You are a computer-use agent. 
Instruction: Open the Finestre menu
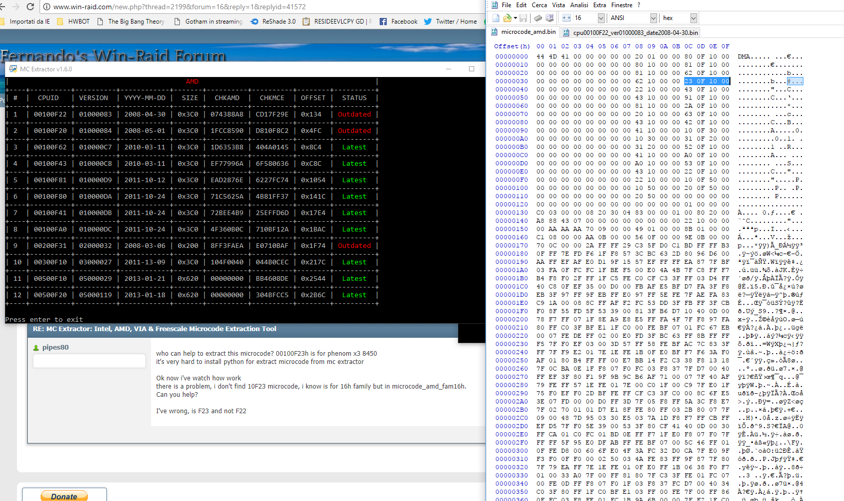[622, 5]
